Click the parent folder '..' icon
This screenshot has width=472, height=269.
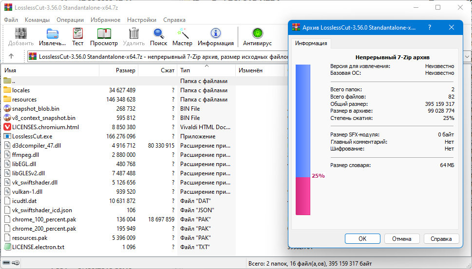(x=7, y=81)
